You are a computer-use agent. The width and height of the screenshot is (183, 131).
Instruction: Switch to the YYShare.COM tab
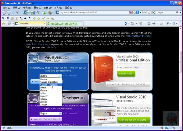[62, 24]
